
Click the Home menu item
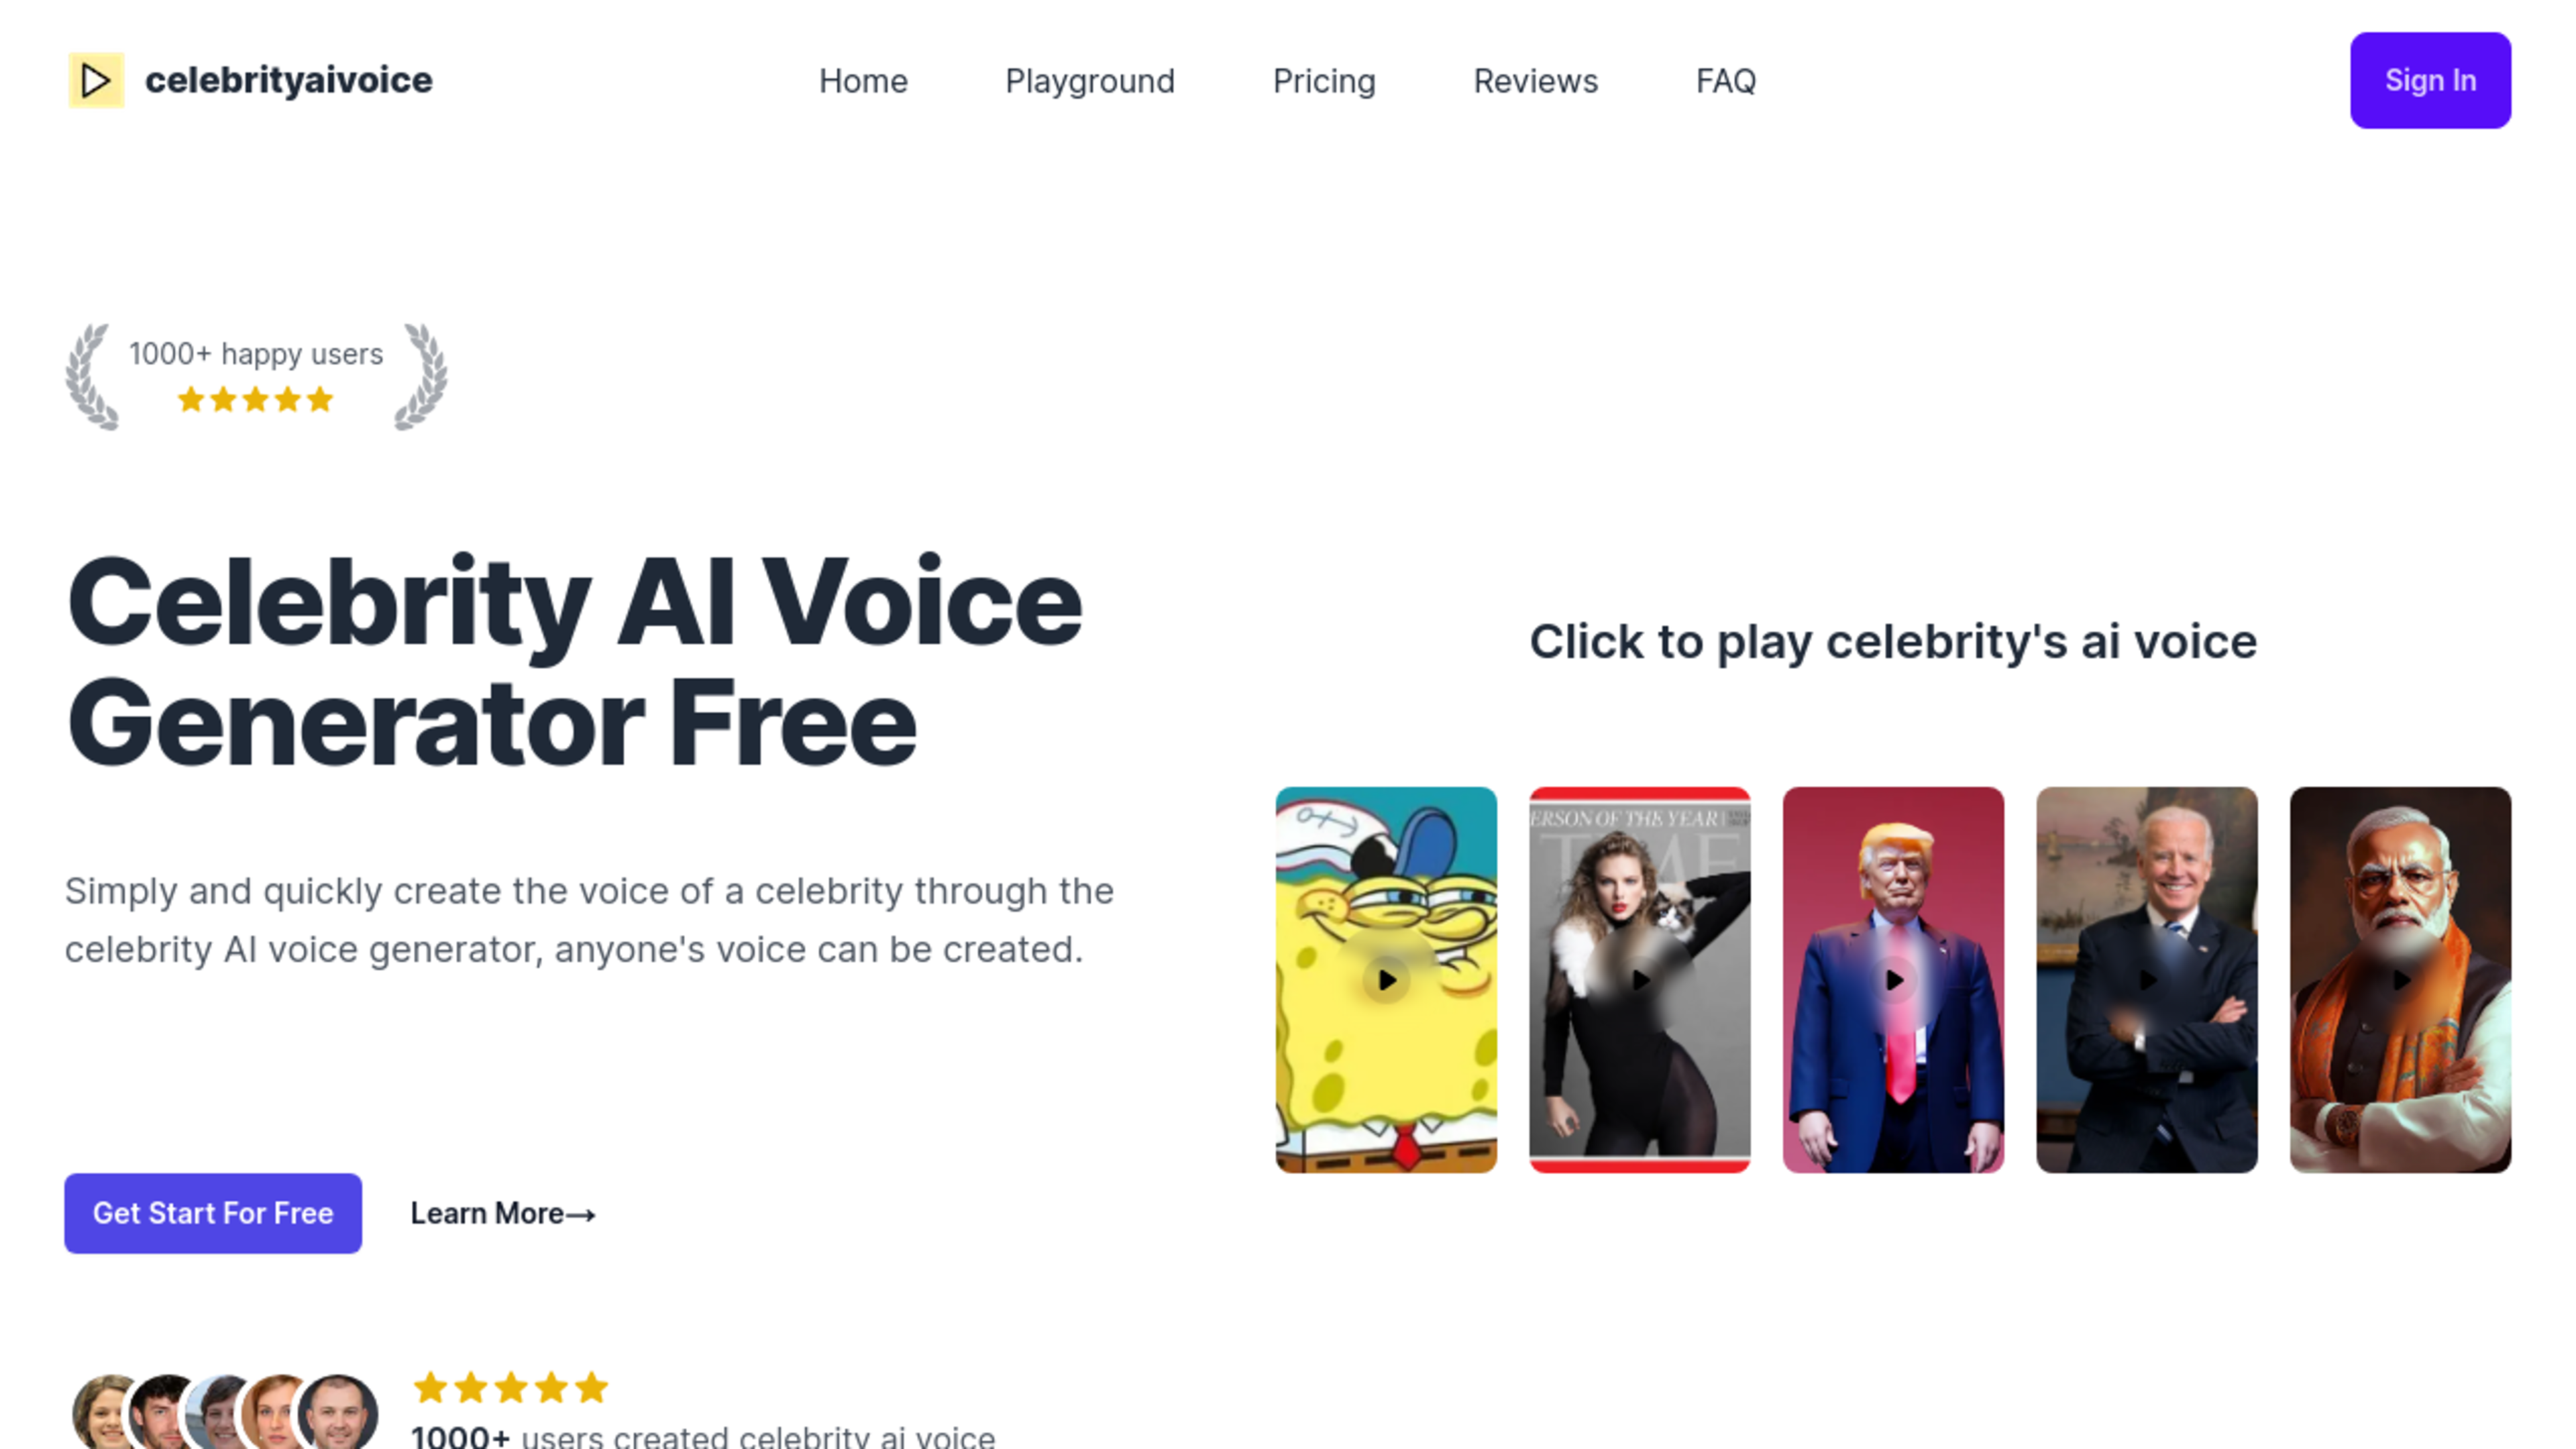pos(861,80)
